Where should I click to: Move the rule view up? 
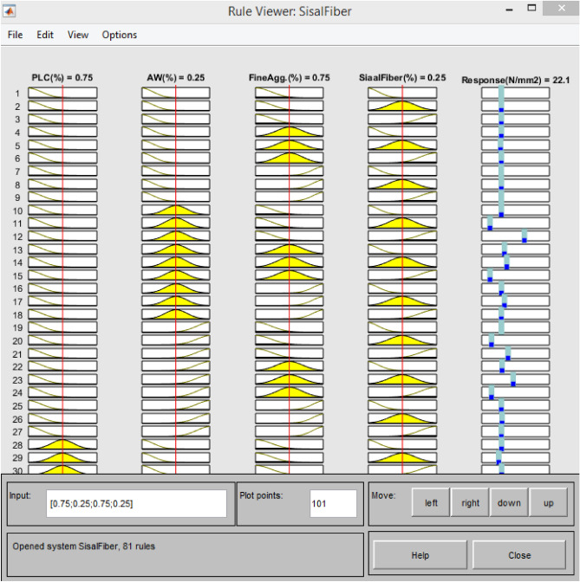pos(549,502)
